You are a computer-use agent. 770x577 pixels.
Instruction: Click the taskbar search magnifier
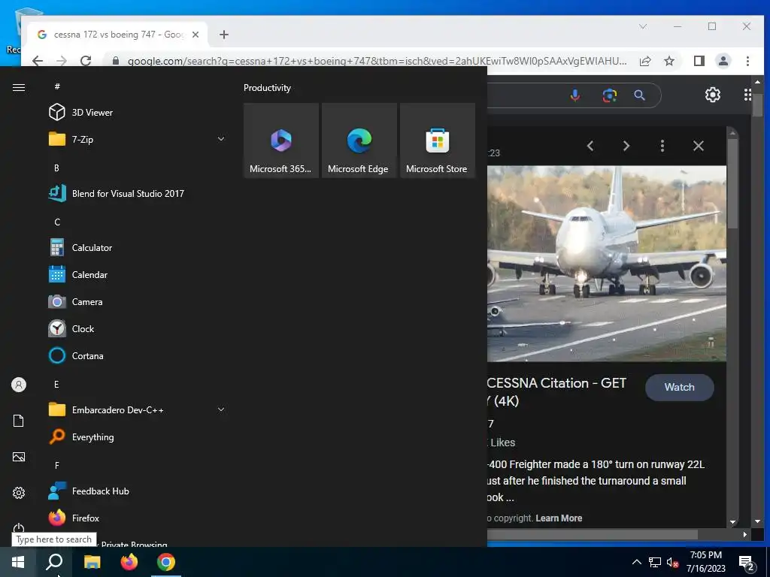tap(54, 562)
